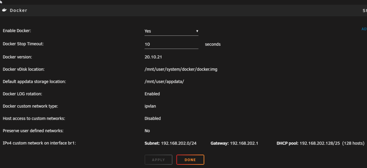Click the Docker Stop Timeout input field
This screenshot has height=168, width=367.
pyautogui.click(x=171, y=44)
